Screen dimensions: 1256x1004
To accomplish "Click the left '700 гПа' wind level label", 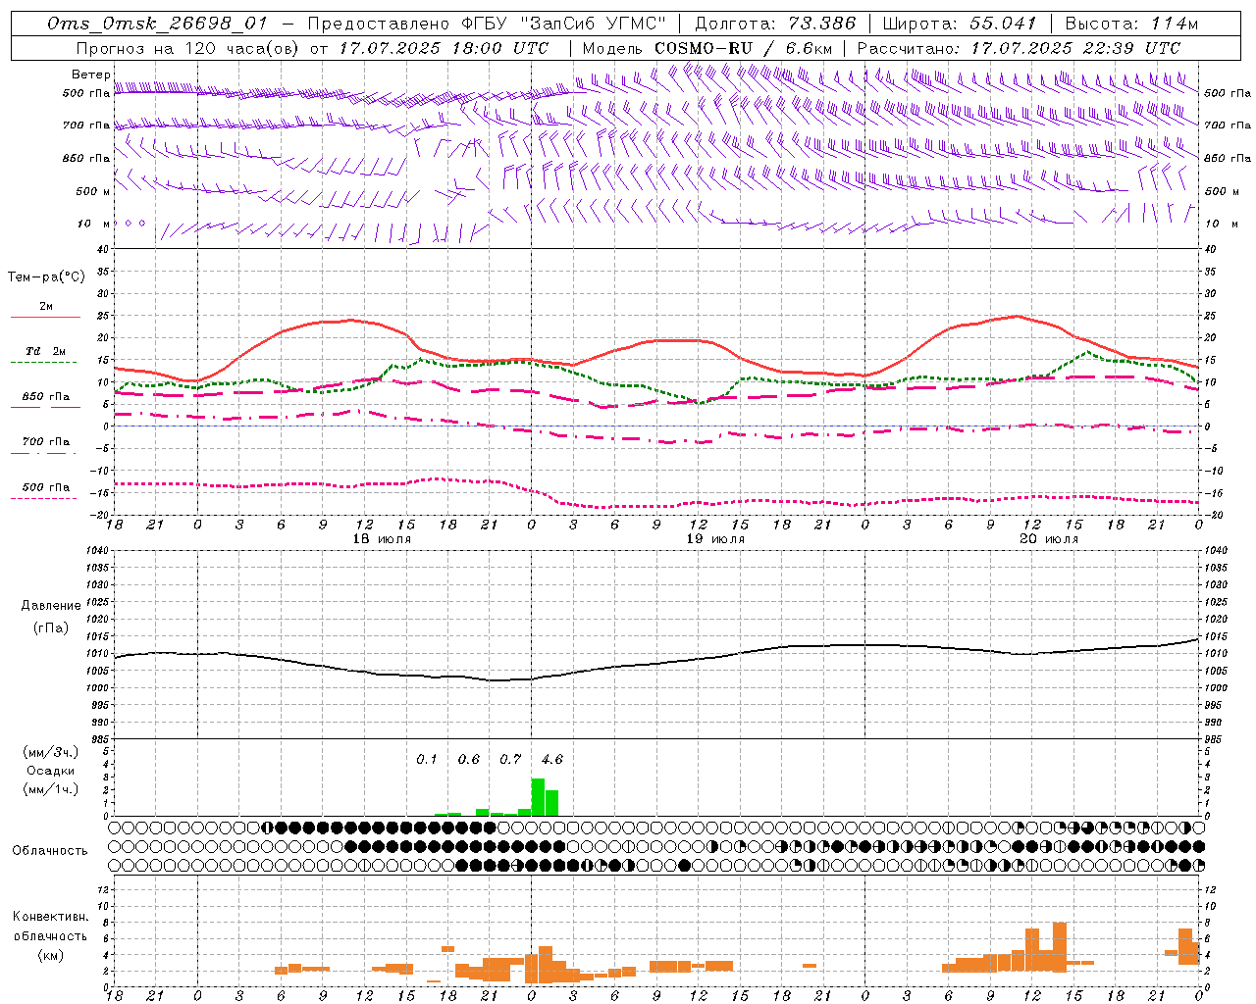I will click(86, 125).
